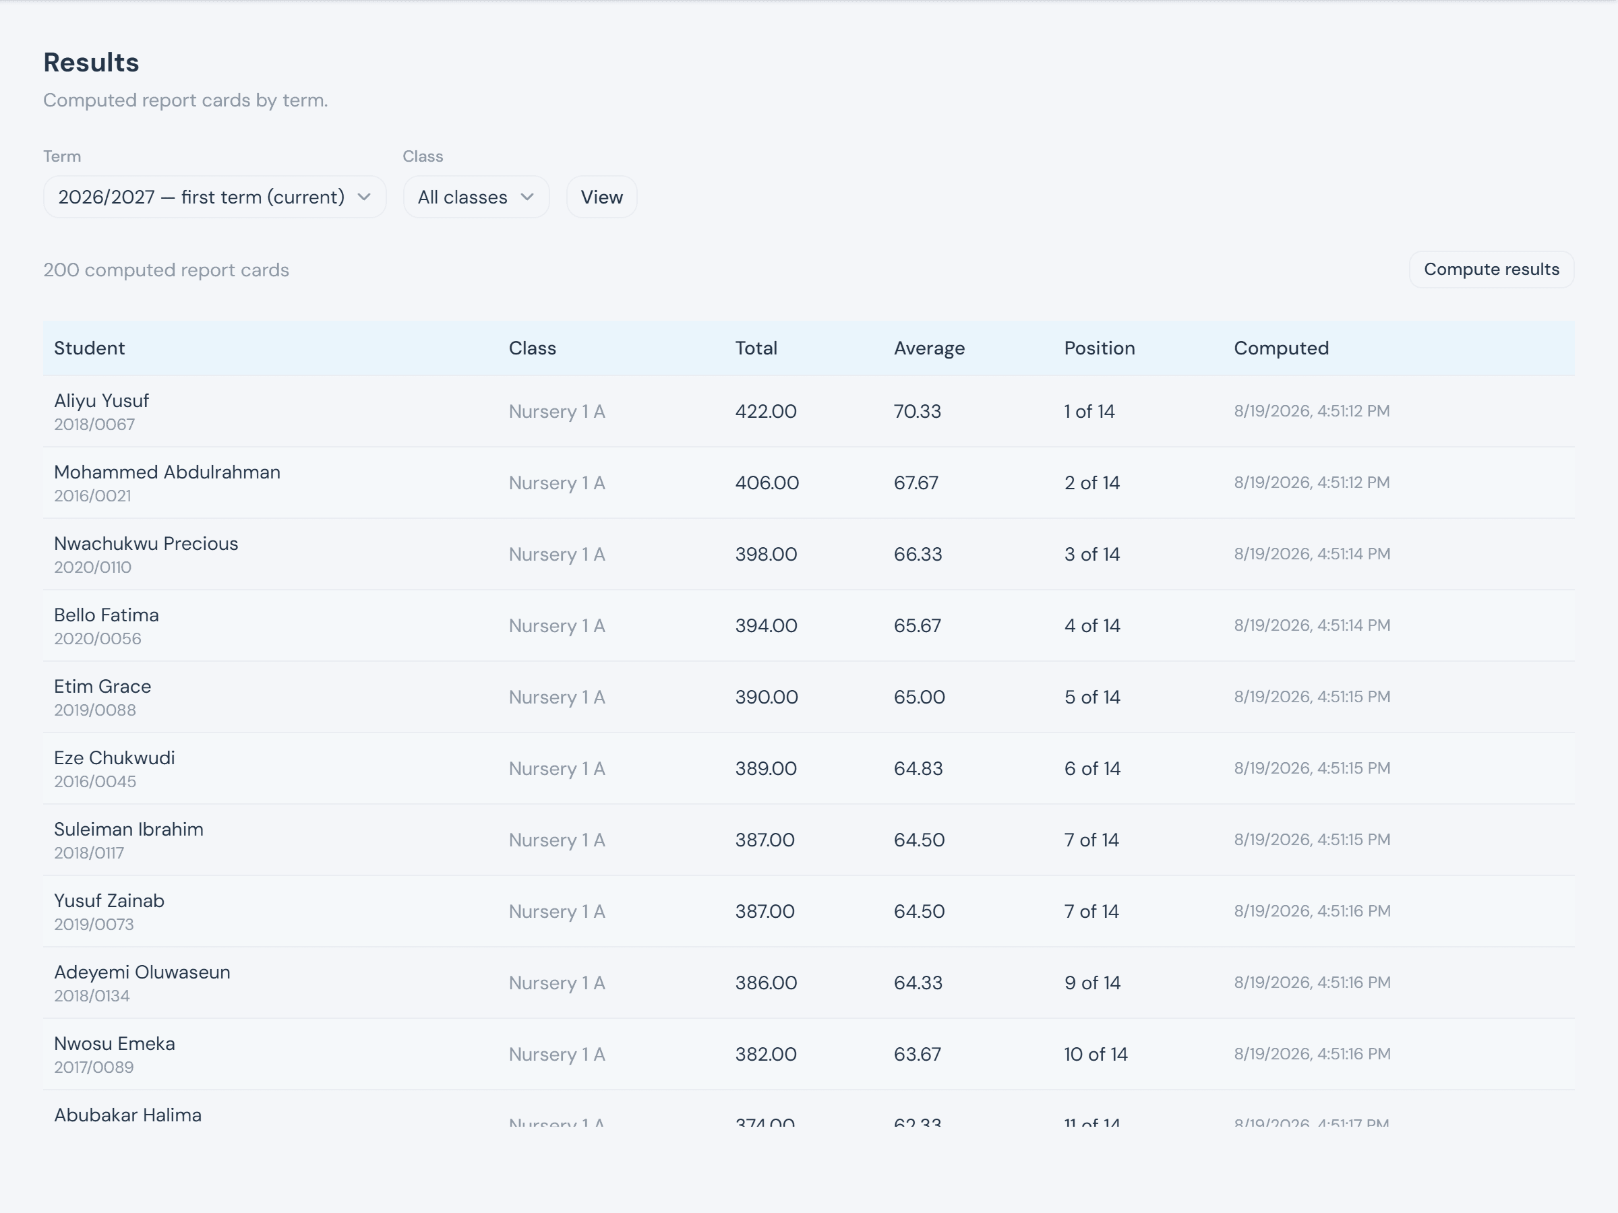Select the Position column header
The height and width of the screenshot is (1213, 1618).
point(1100,348)
